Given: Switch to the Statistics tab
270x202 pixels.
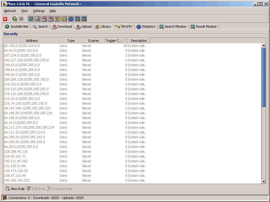Looking at the screenshot, I should [x=146, y=26].
